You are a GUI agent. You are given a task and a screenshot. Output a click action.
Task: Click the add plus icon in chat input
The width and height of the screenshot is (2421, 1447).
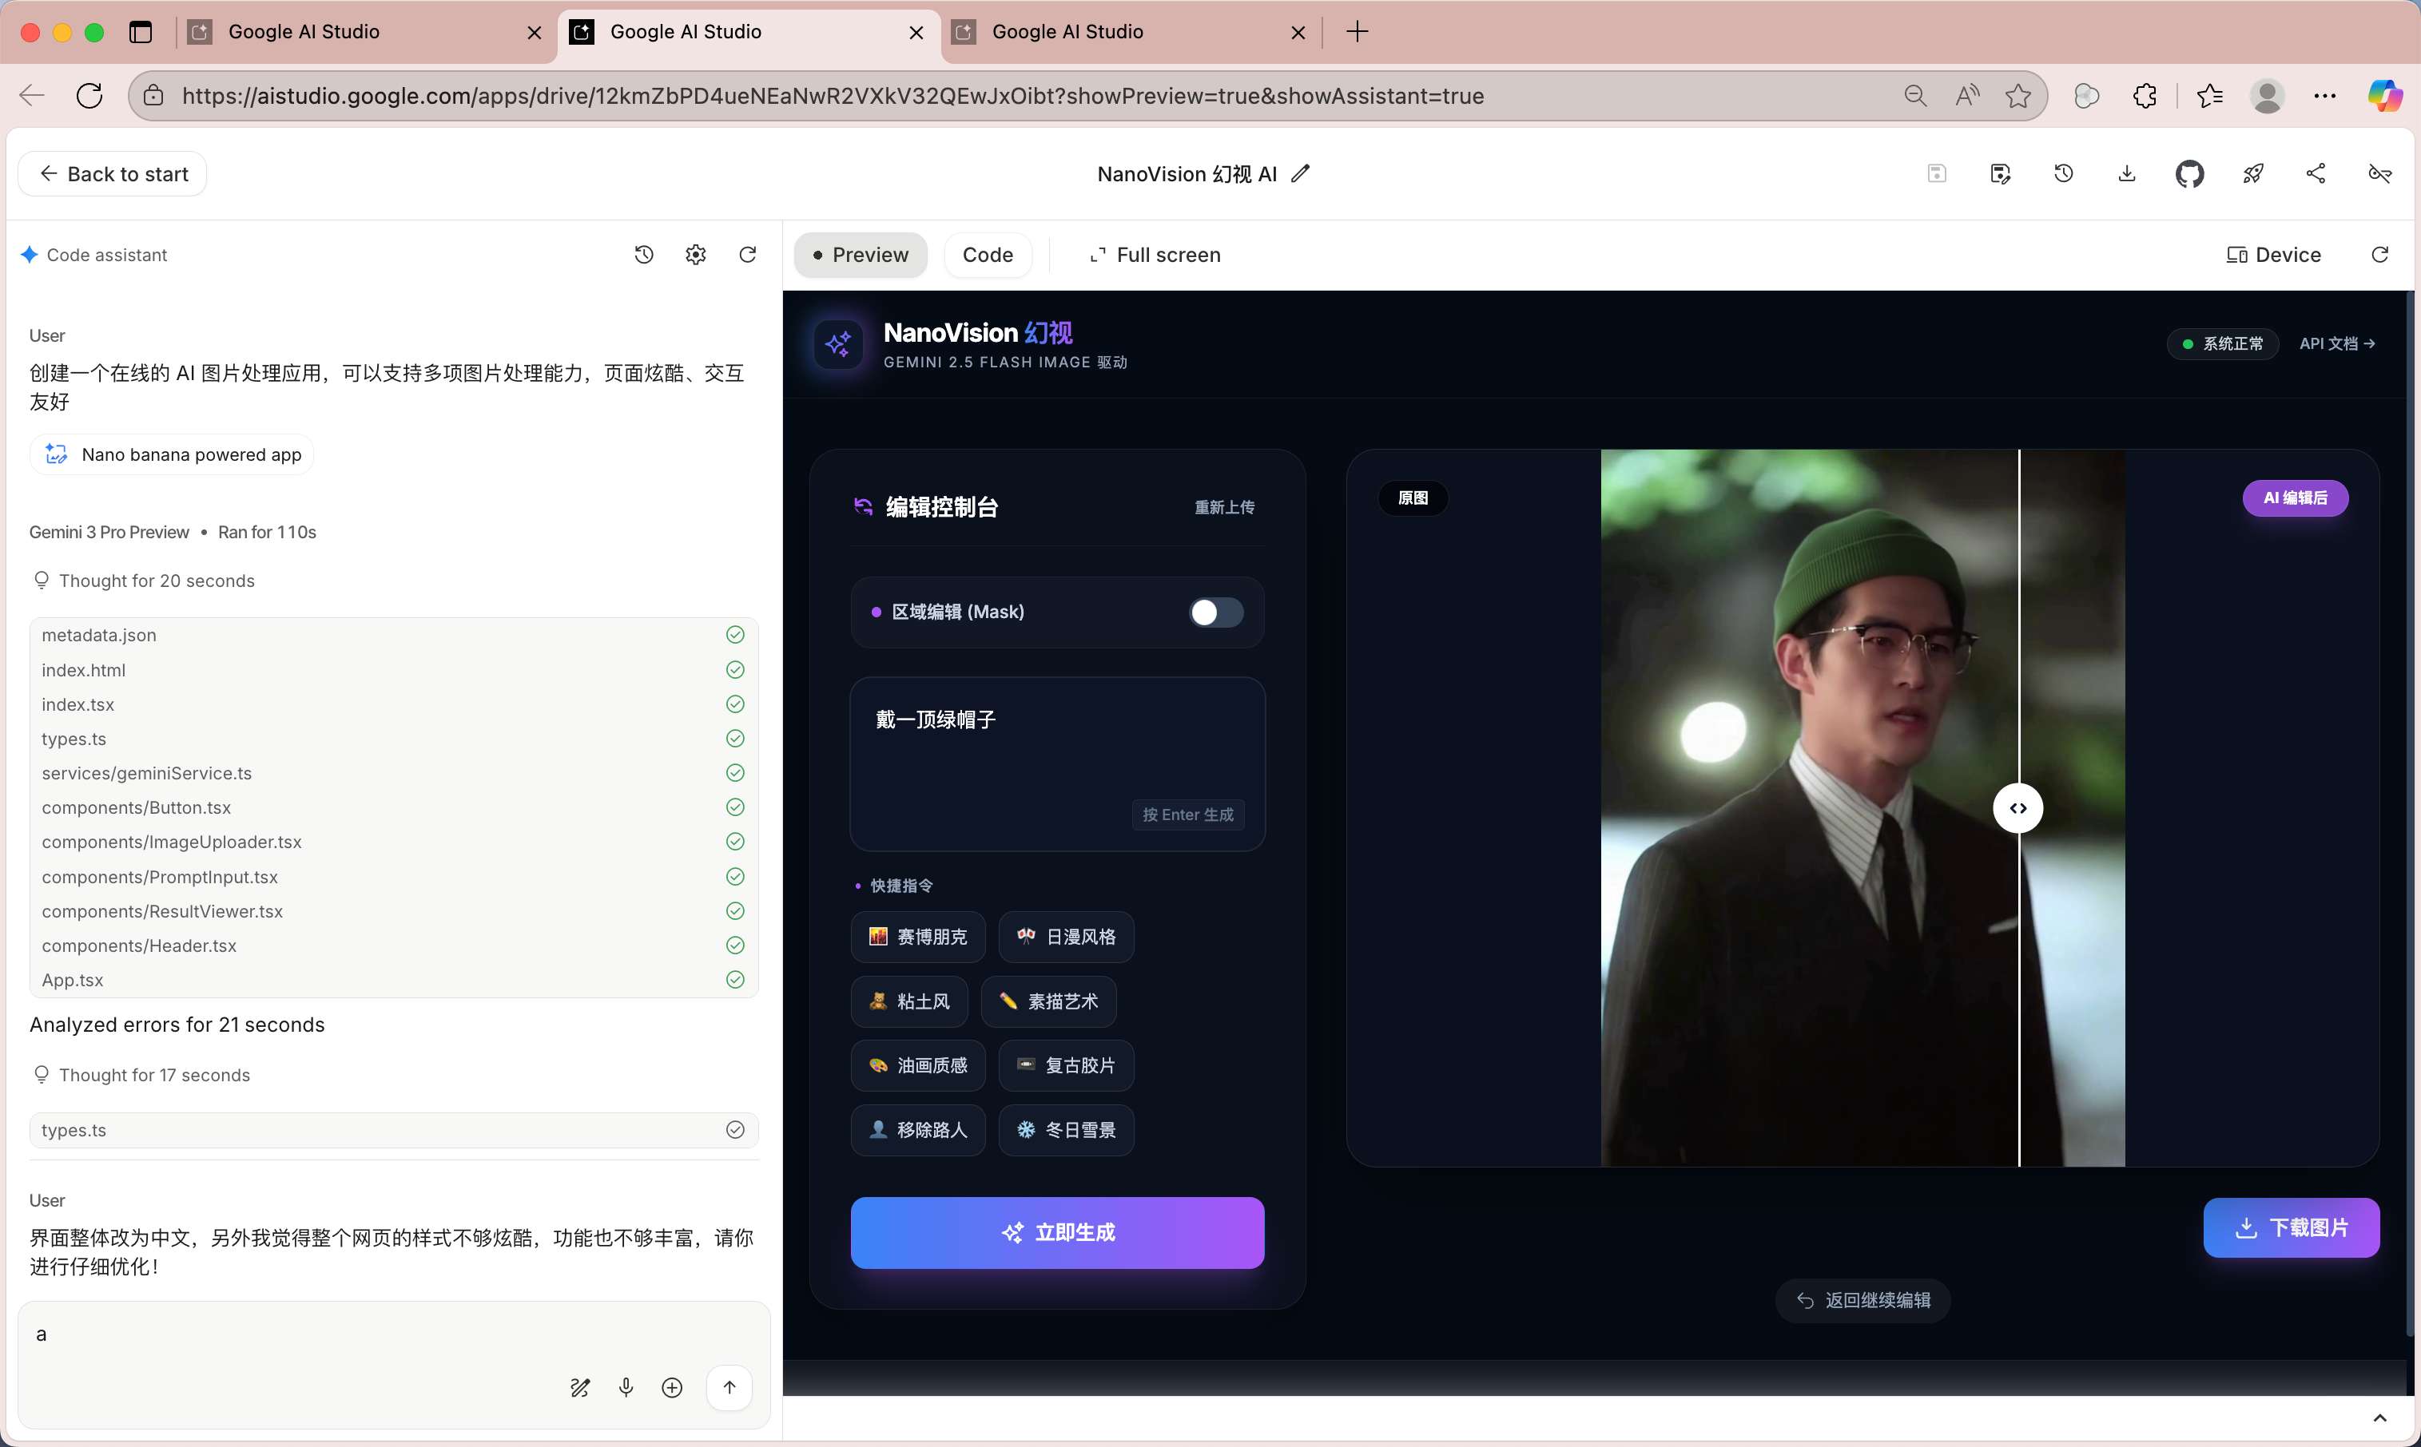coord(672,1388)
